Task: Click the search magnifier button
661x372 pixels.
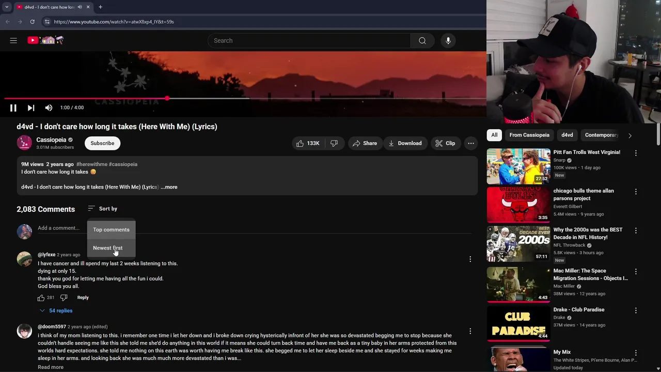Action: [x=422, y=40]
